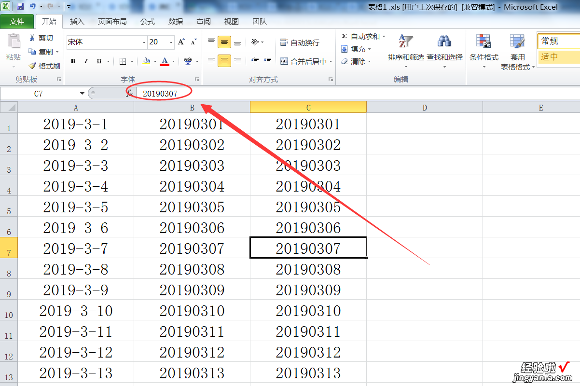Open 排序和筛选 sort and filter

(x=406, y=50)
